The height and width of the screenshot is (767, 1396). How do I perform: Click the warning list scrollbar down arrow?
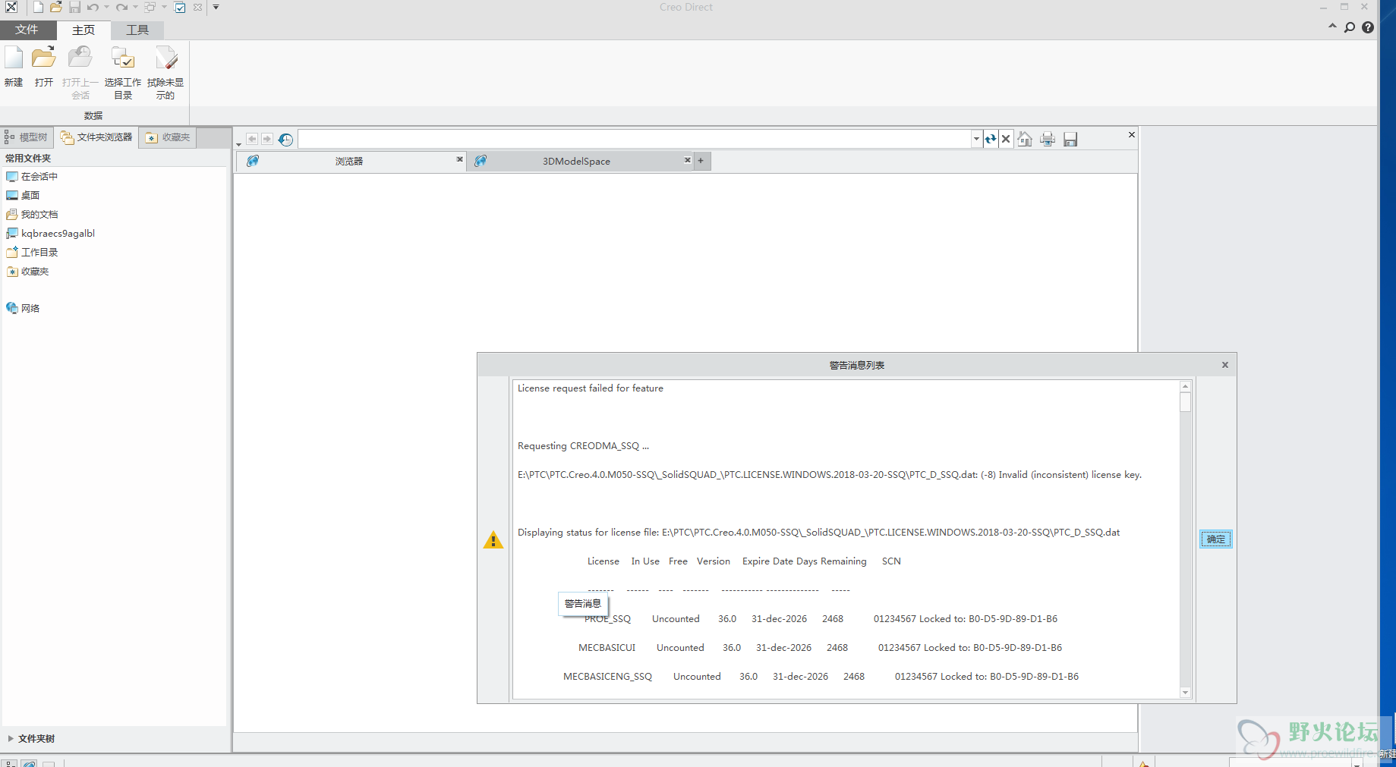[1186, 693]
